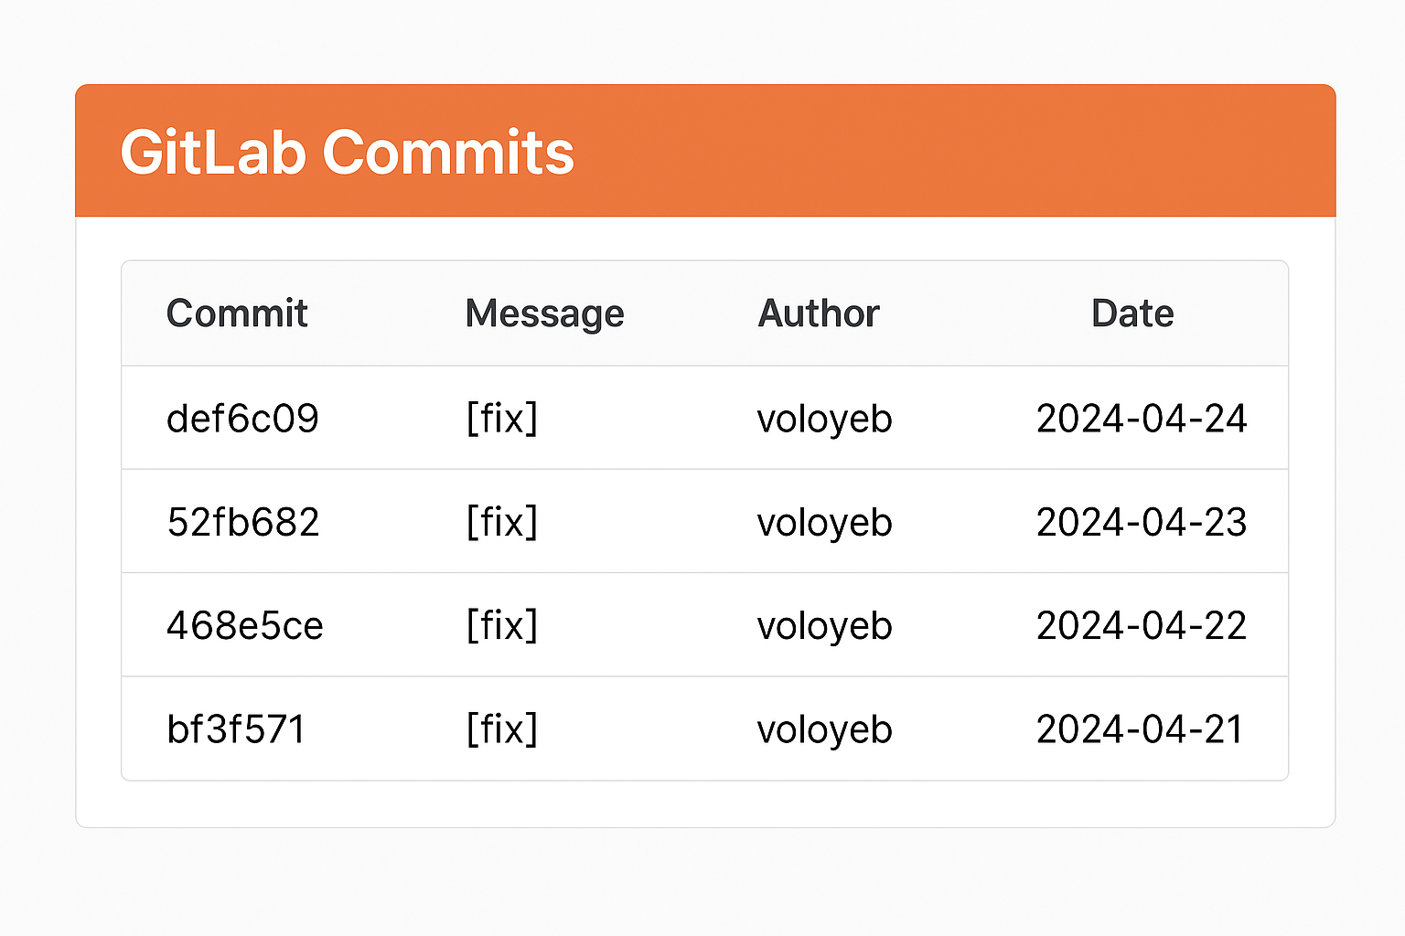Select author voloyeb in the first row
This screenshot has width=1405, height=936.
(x=825, y=420)
